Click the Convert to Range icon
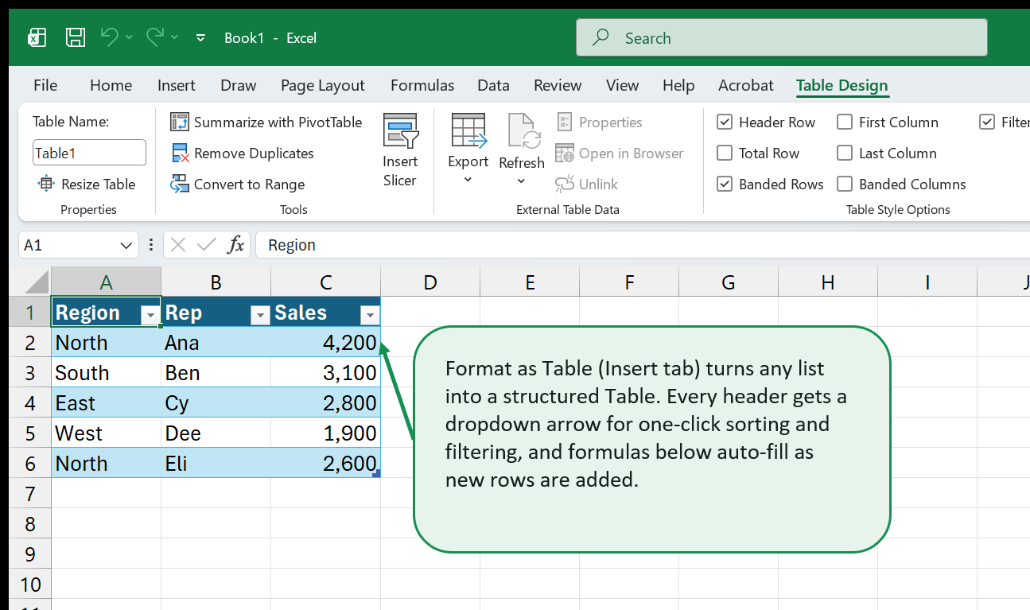1030x610 pixels. [180, 184]
